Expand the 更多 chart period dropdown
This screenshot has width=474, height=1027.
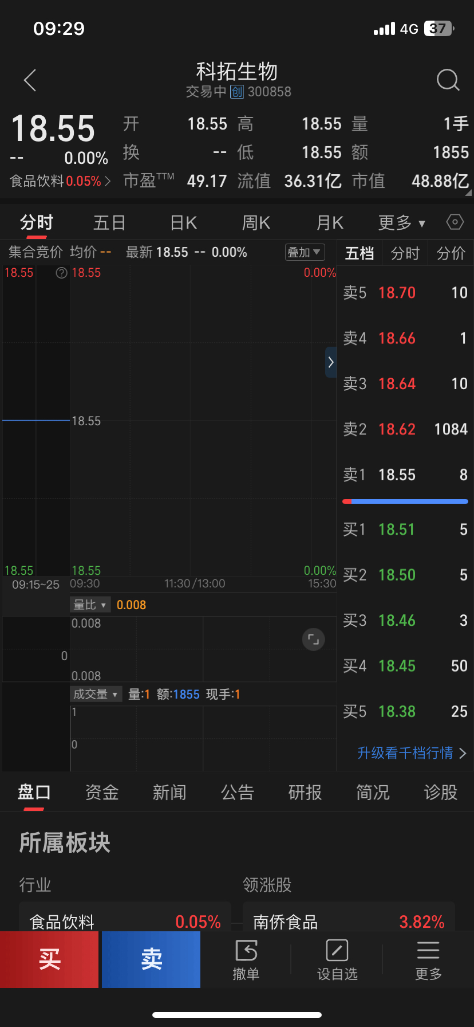[x=401, y=222]
